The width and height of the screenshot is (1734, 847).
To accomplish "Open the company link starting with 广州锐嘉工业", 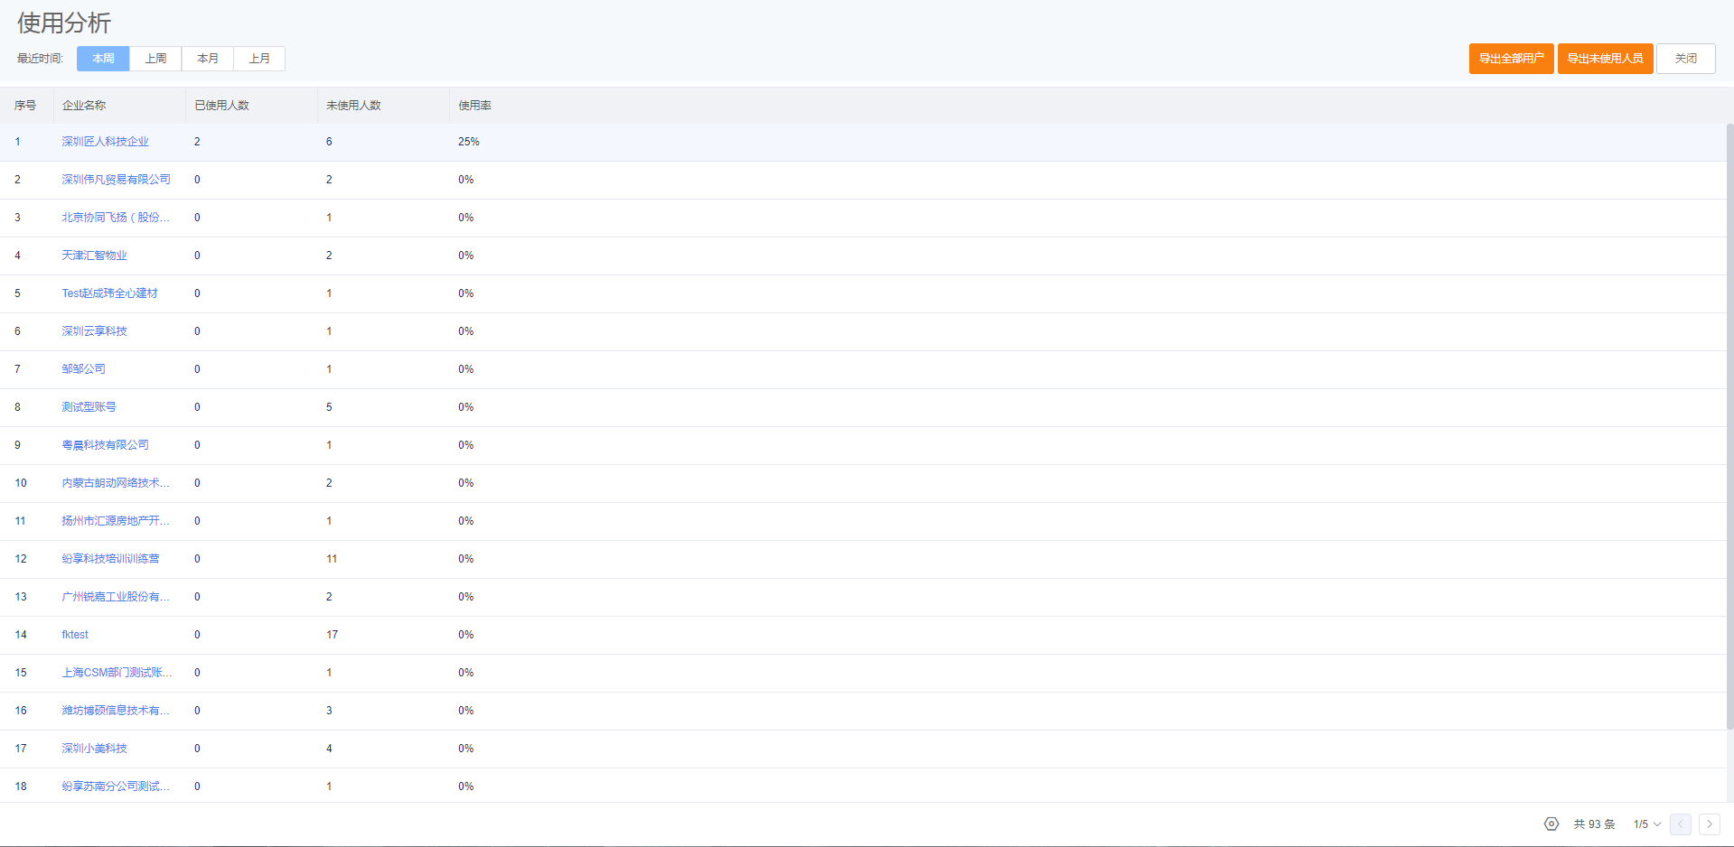I will pos(116,597).
